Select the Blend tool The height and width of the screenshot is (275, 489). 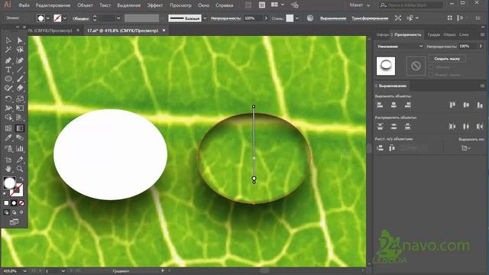coord(20,137)
